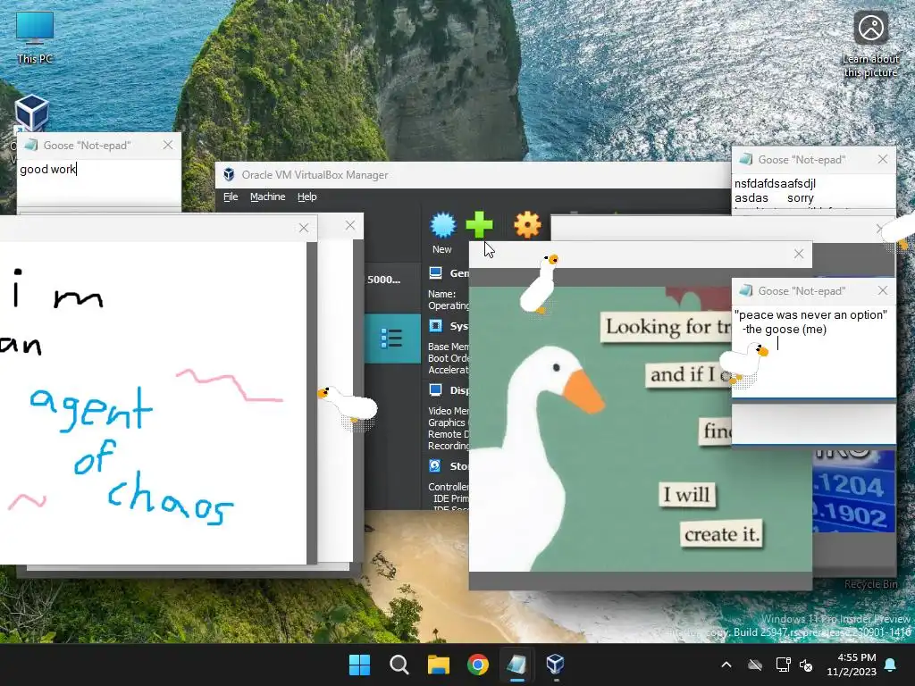Click the 'Controller' text in Storage section

click(x=449, y=487)
